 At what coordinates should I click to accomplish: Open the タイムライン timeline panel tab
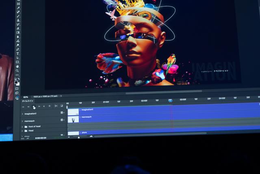pyautogui.click(x=27, y=100)
